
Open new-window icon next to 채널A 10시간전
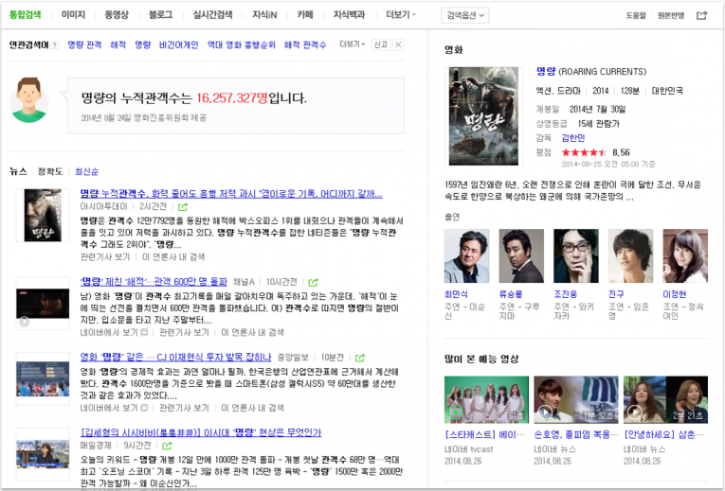313,282
